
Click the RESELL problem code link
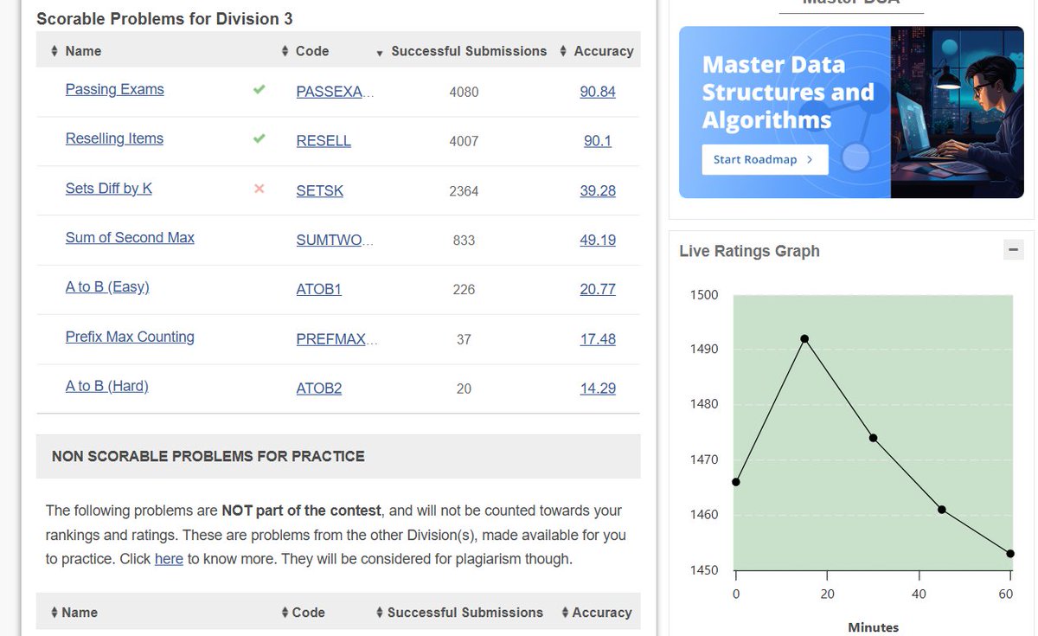coord(324,141)
